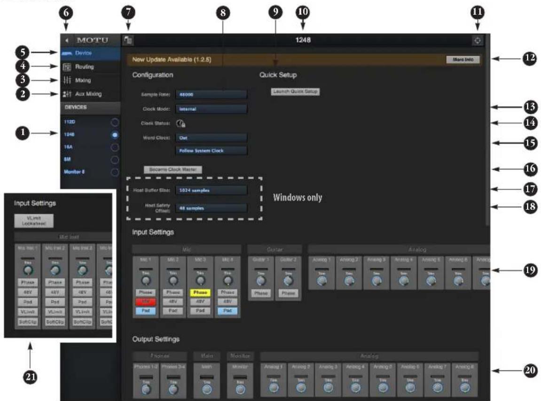Toggle Pad on Mic 1

[x=146, y=311]
